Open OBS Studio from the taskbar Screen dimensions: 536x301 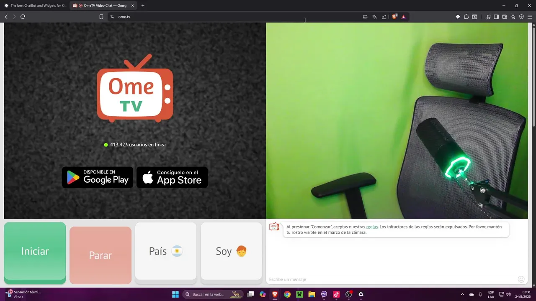[348, 294]
